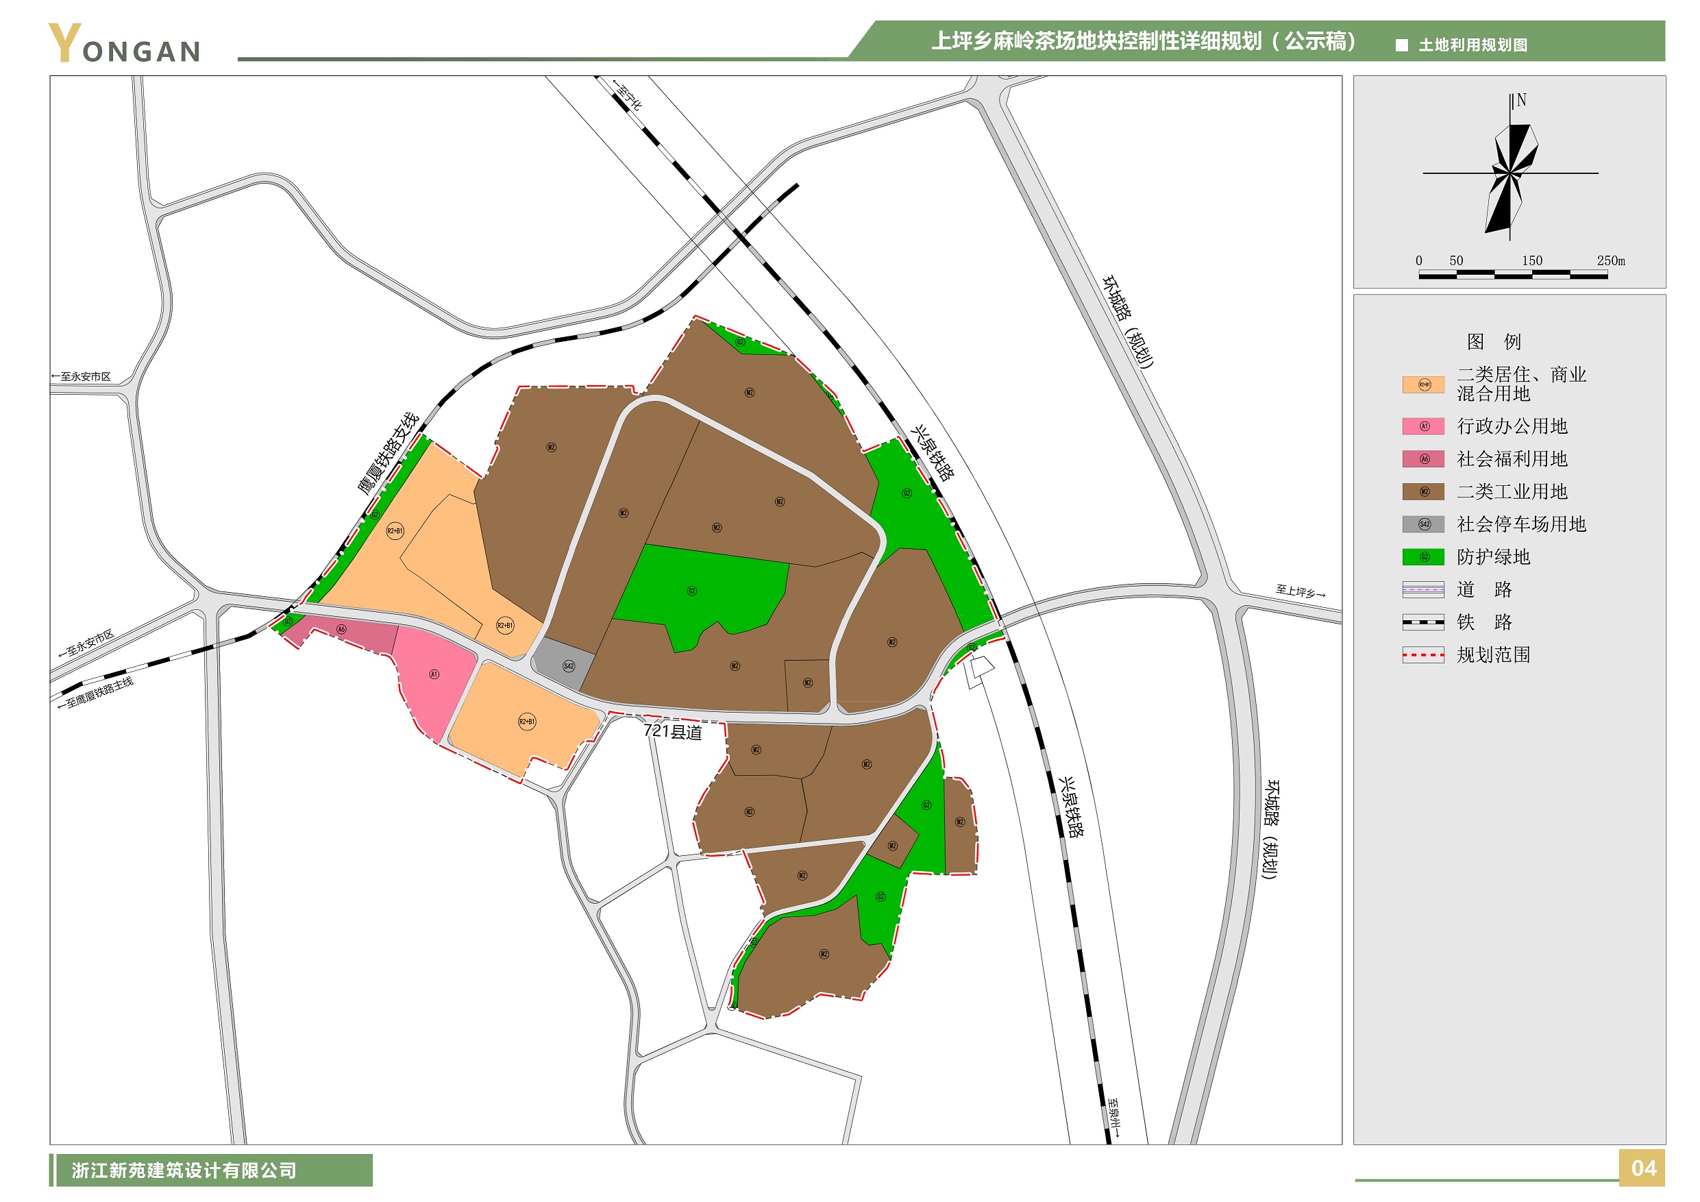Click the north arrow compass rose

click(1510, 174)
